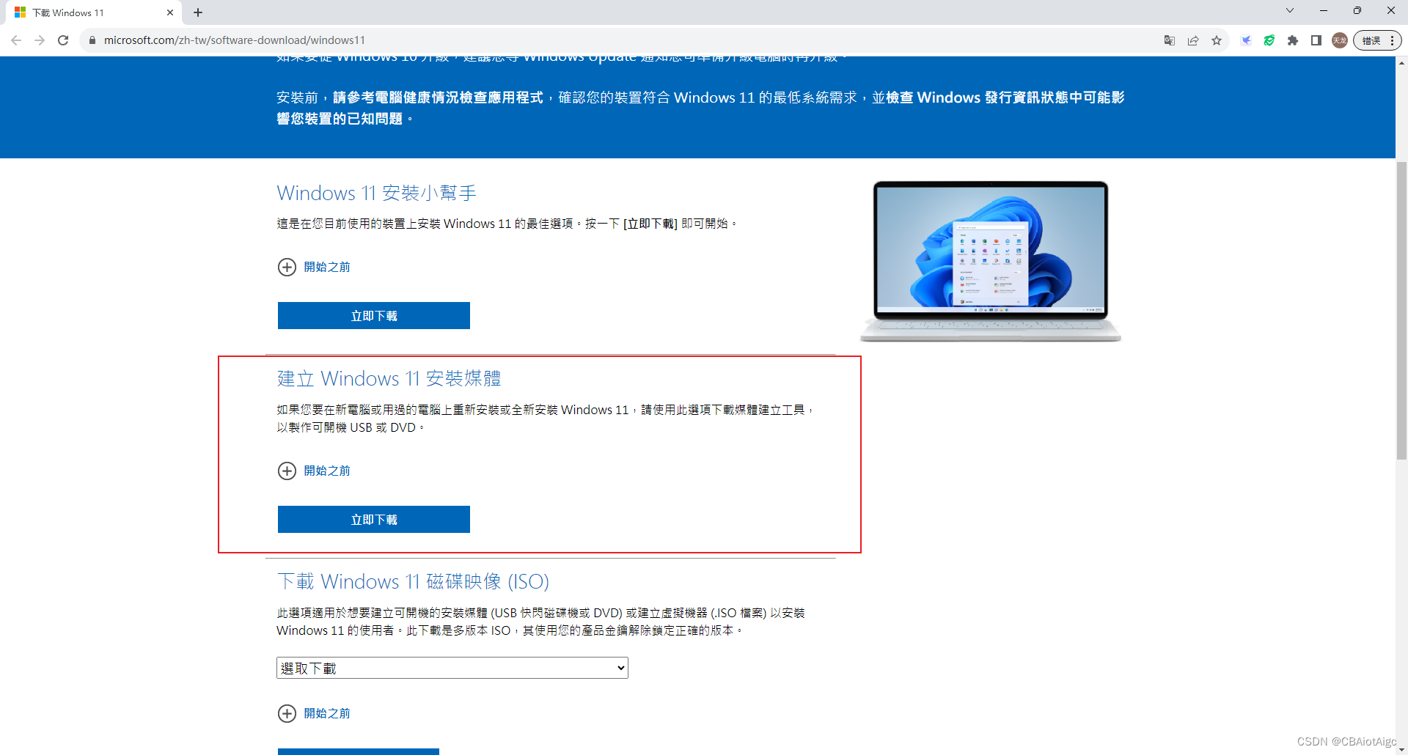Open Windows 發行資訊狀態 known issues link
Image resolution: width=1408 pixels, height=755 pixels.
(700, 108)
